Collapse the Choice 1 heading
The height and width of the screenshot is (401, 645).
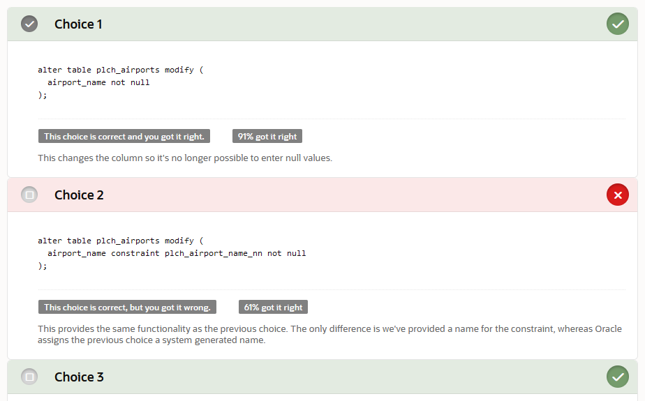click(x=78, y=24)
